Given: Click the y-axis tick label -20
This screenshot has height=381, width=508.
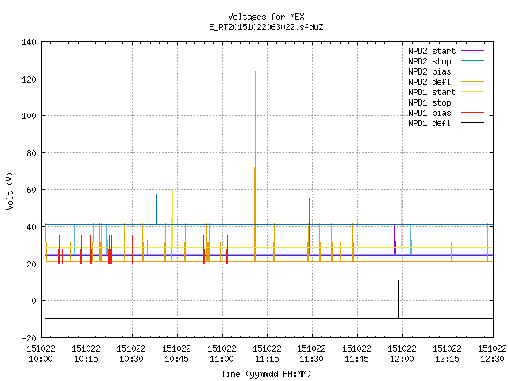Looking at the screenshot, I should point(29,338).
